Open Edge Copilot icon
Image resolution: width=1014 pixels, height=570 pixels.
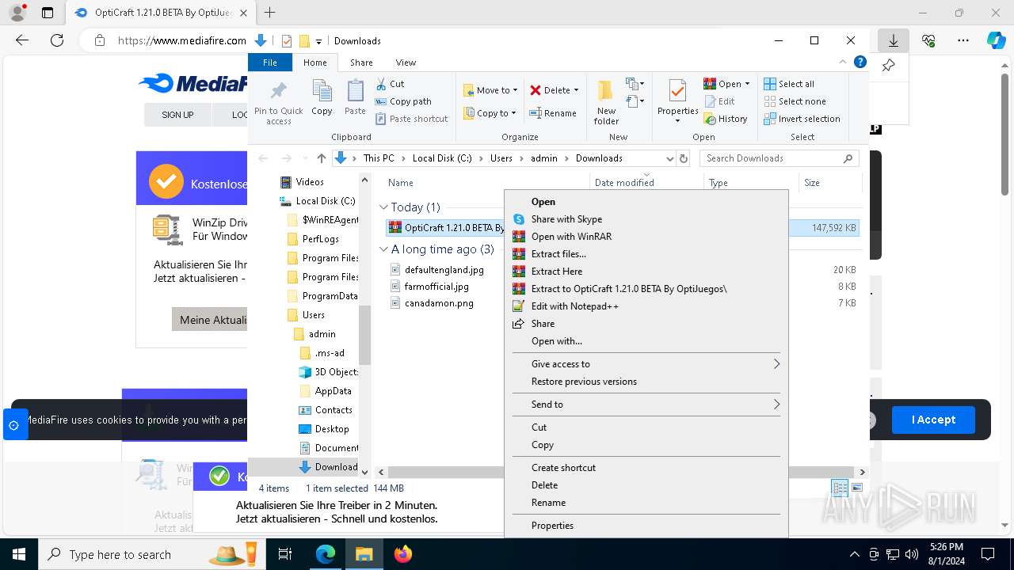996,40
